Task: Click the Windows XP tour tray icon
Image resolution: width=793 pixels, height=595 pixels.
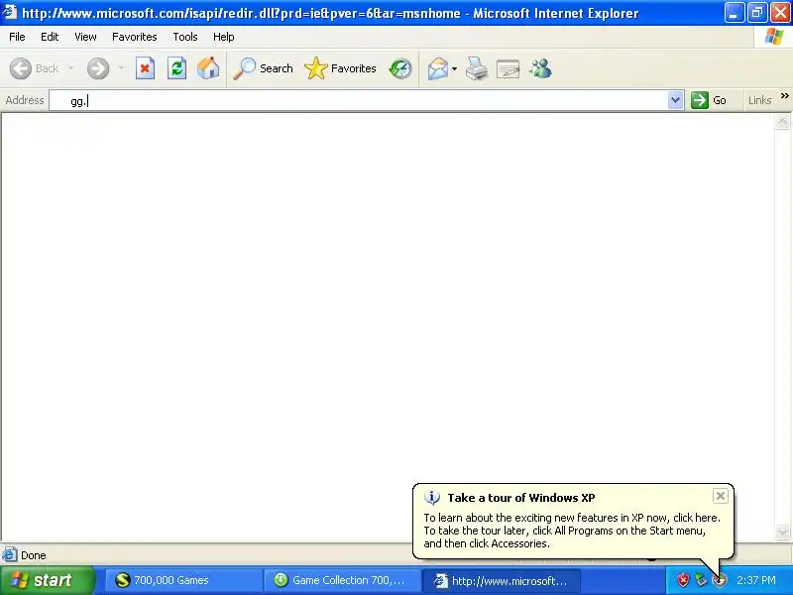Action: tap(720, 580)
